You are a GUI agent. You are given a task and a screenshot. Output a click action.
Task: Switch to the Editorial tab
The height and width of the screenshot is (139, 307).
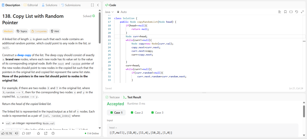coord(31,5)
